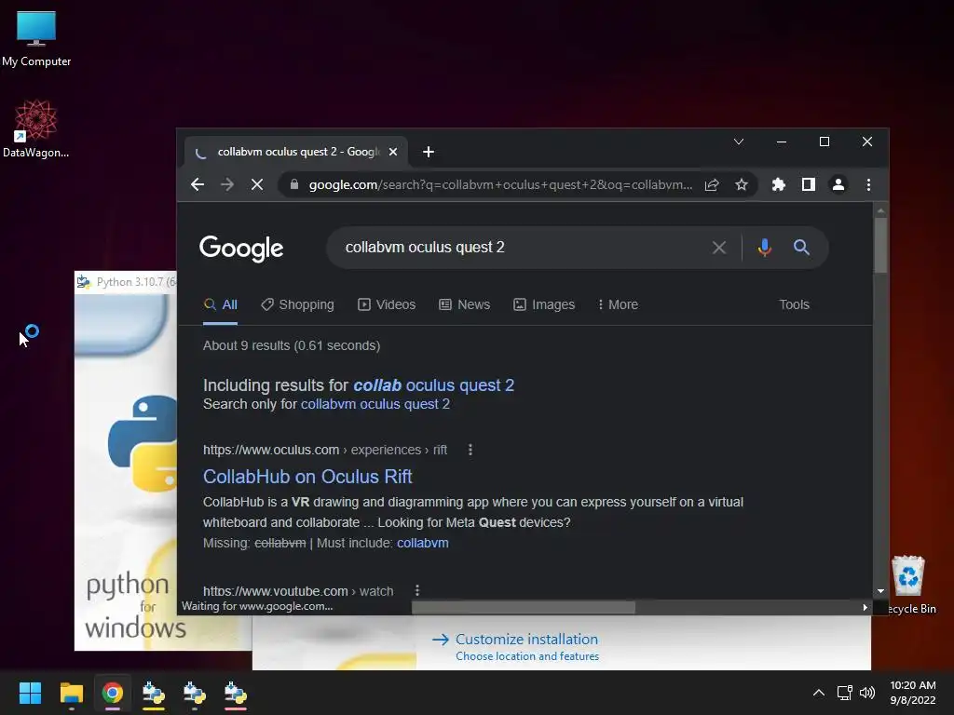Screen dimensions: 954x715
Task: Open the Chrome profile avatar menu
Action: (x=838, y=185)
